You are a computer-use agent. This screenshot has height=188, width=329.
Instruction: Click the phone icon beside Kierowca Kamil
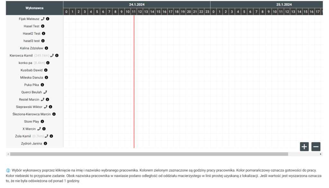tap(52, 55)
